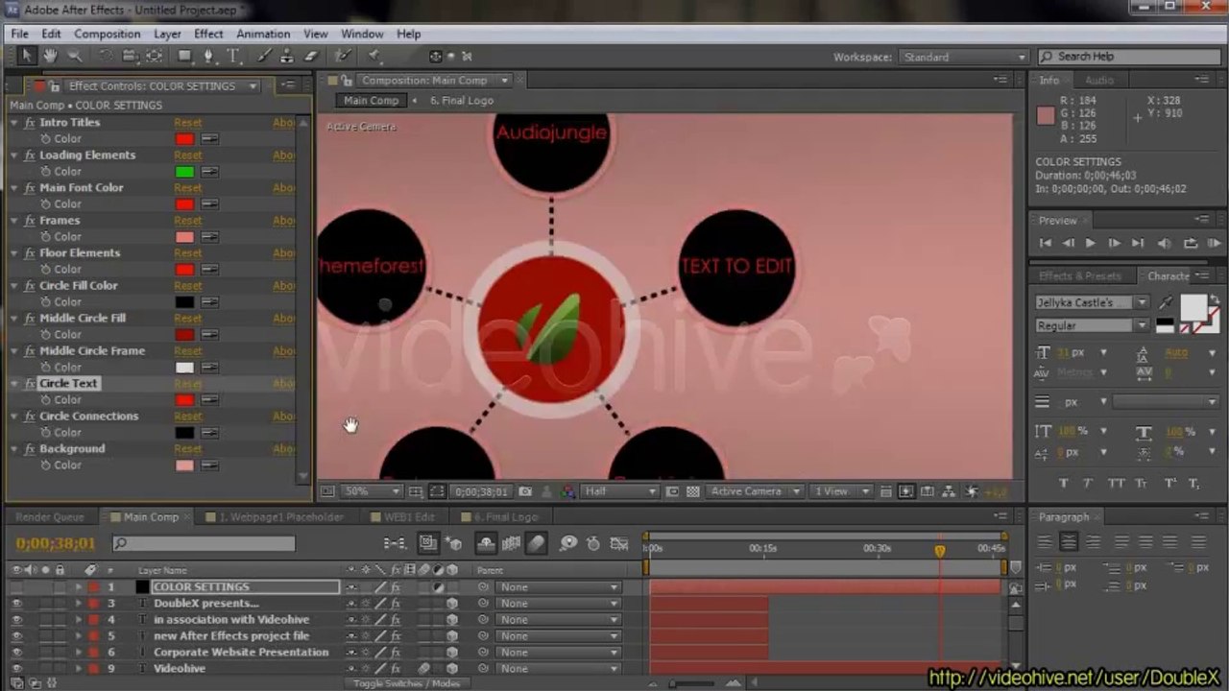Mute audio in Preview panel
The image size is (1229, 691).
click(x=1165, y=244)
